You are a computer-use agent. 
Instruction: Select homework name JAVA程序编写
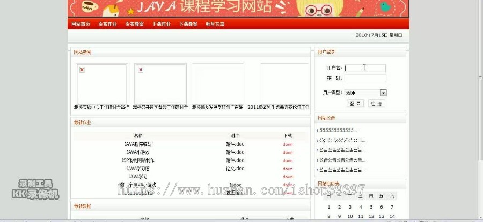pyautogui.click(x=138, y=144)
